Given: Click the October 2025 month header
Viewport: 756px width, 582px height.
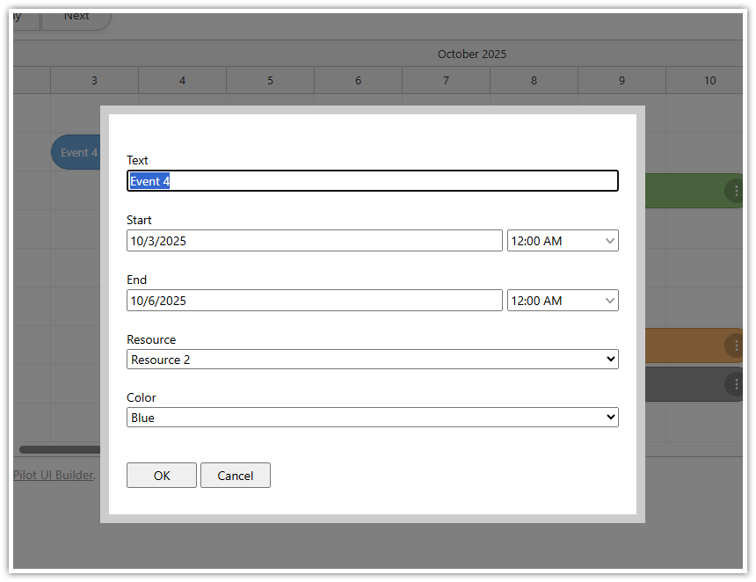Looking at the screenshot, I should tap(472, 54).
